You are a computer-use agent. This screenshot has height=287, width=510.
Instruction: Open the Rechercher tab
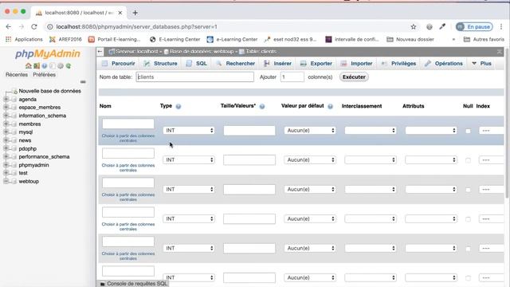point(236,64)
